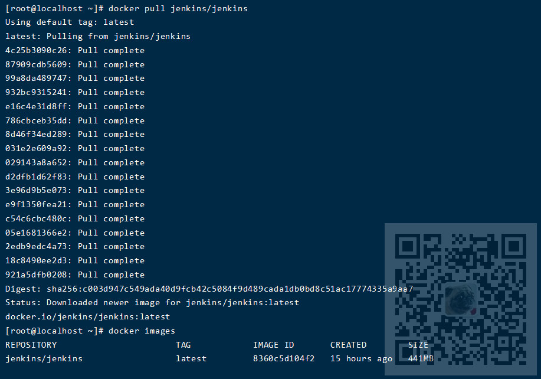
Task: Click the SIZE column header
Action: [418, 345]
